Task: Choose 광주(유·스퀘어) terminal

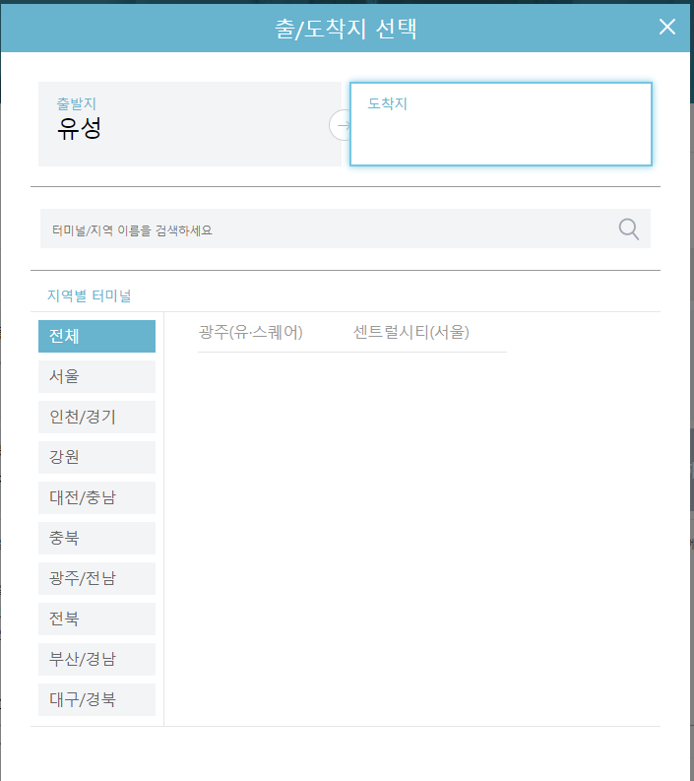Action: tap(251, 332)
